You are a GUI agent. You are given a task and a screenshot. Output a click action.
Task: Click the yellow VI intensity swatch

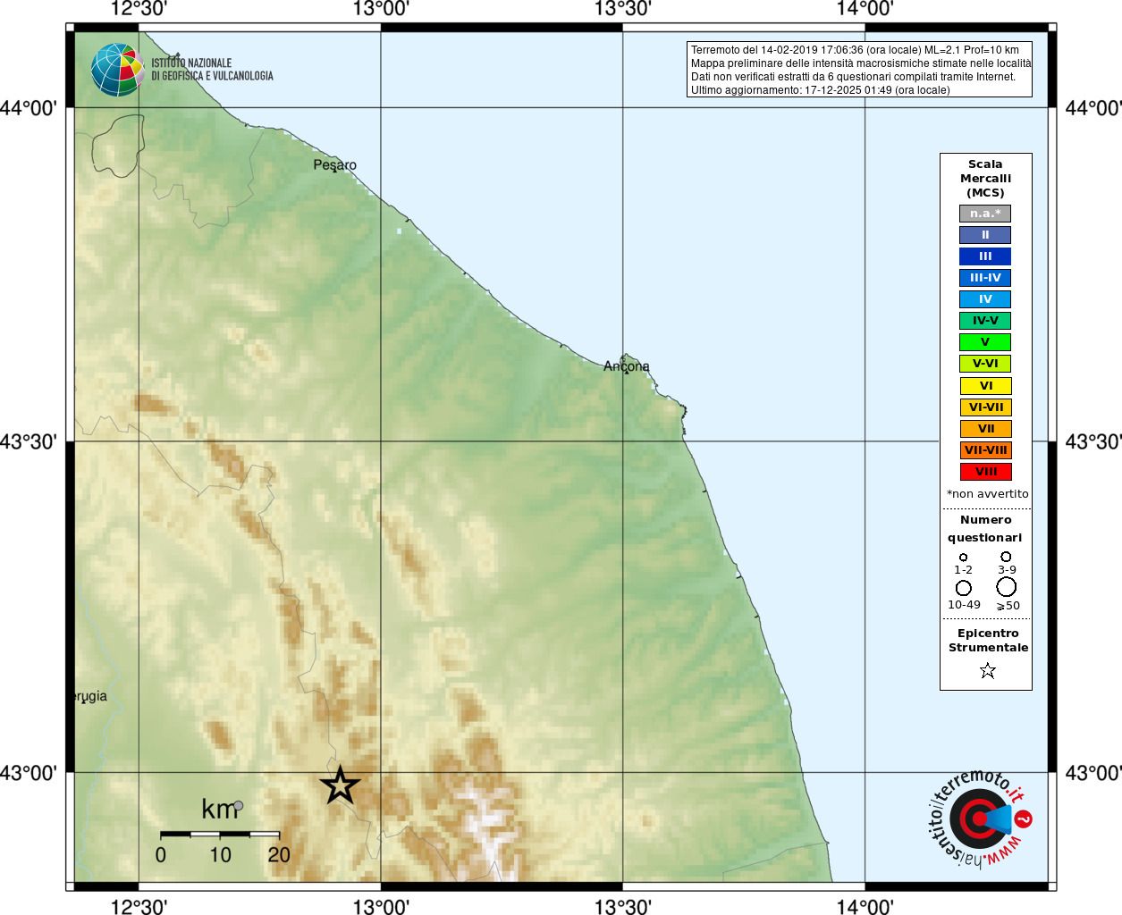pos(986,386)
